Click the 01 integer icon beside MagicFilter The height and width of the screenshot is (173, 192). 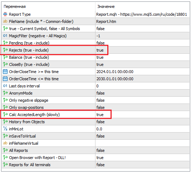point(5,36)
